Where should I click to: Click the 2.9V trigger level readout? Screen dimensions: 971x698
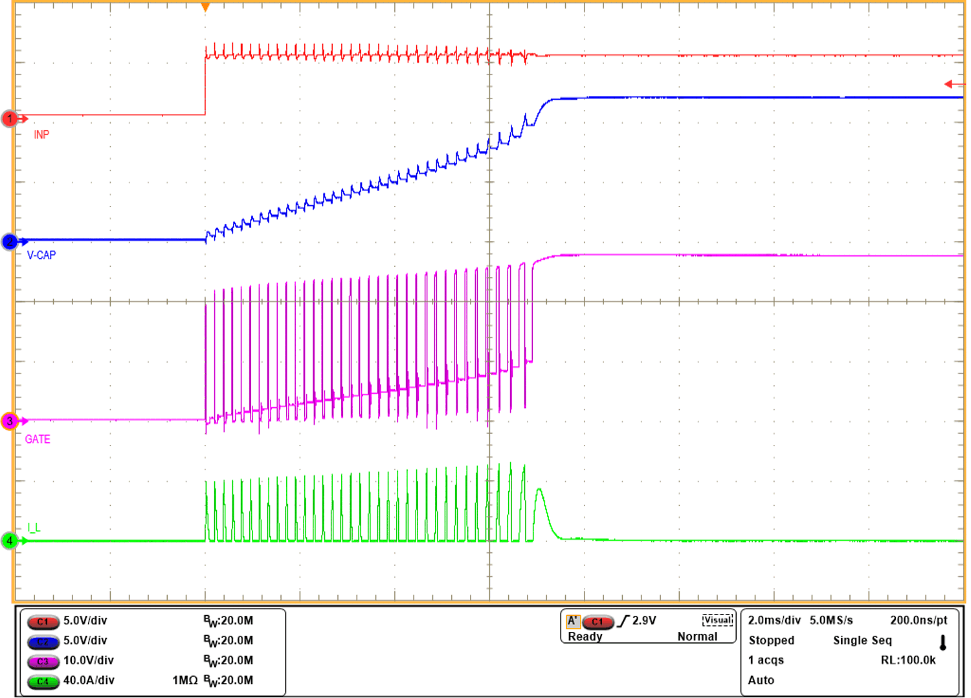tap(644, 620)
